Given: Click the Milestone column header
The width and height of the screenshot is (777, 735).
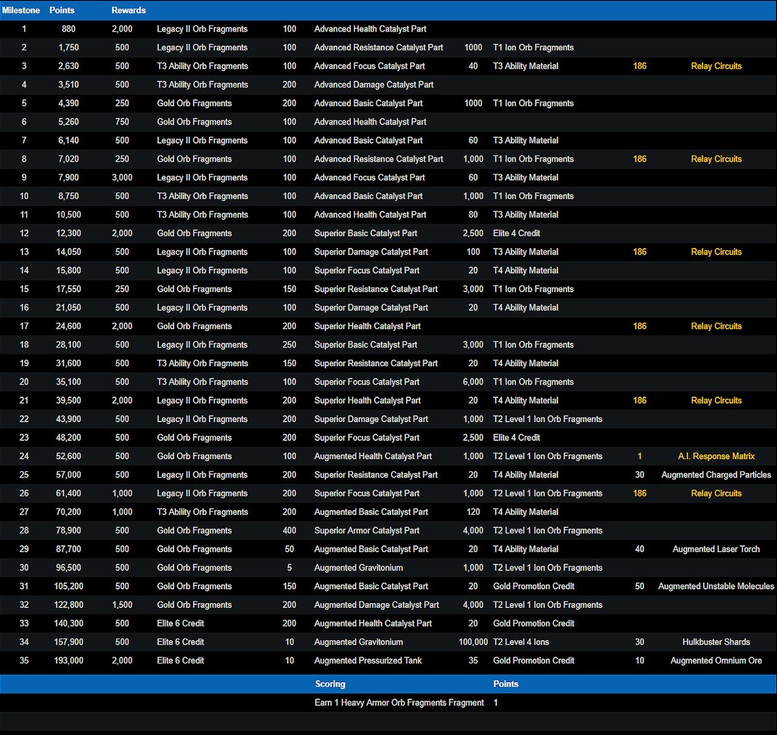Looking at the screenshot, I should pos(21,10).
